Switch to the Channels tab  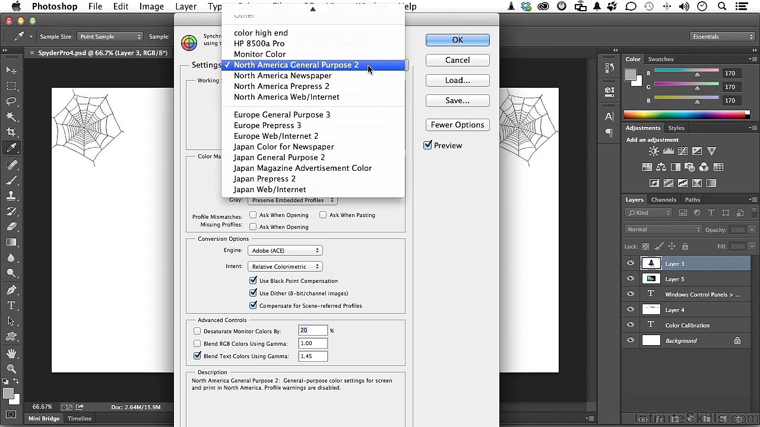tap(663, 200)
